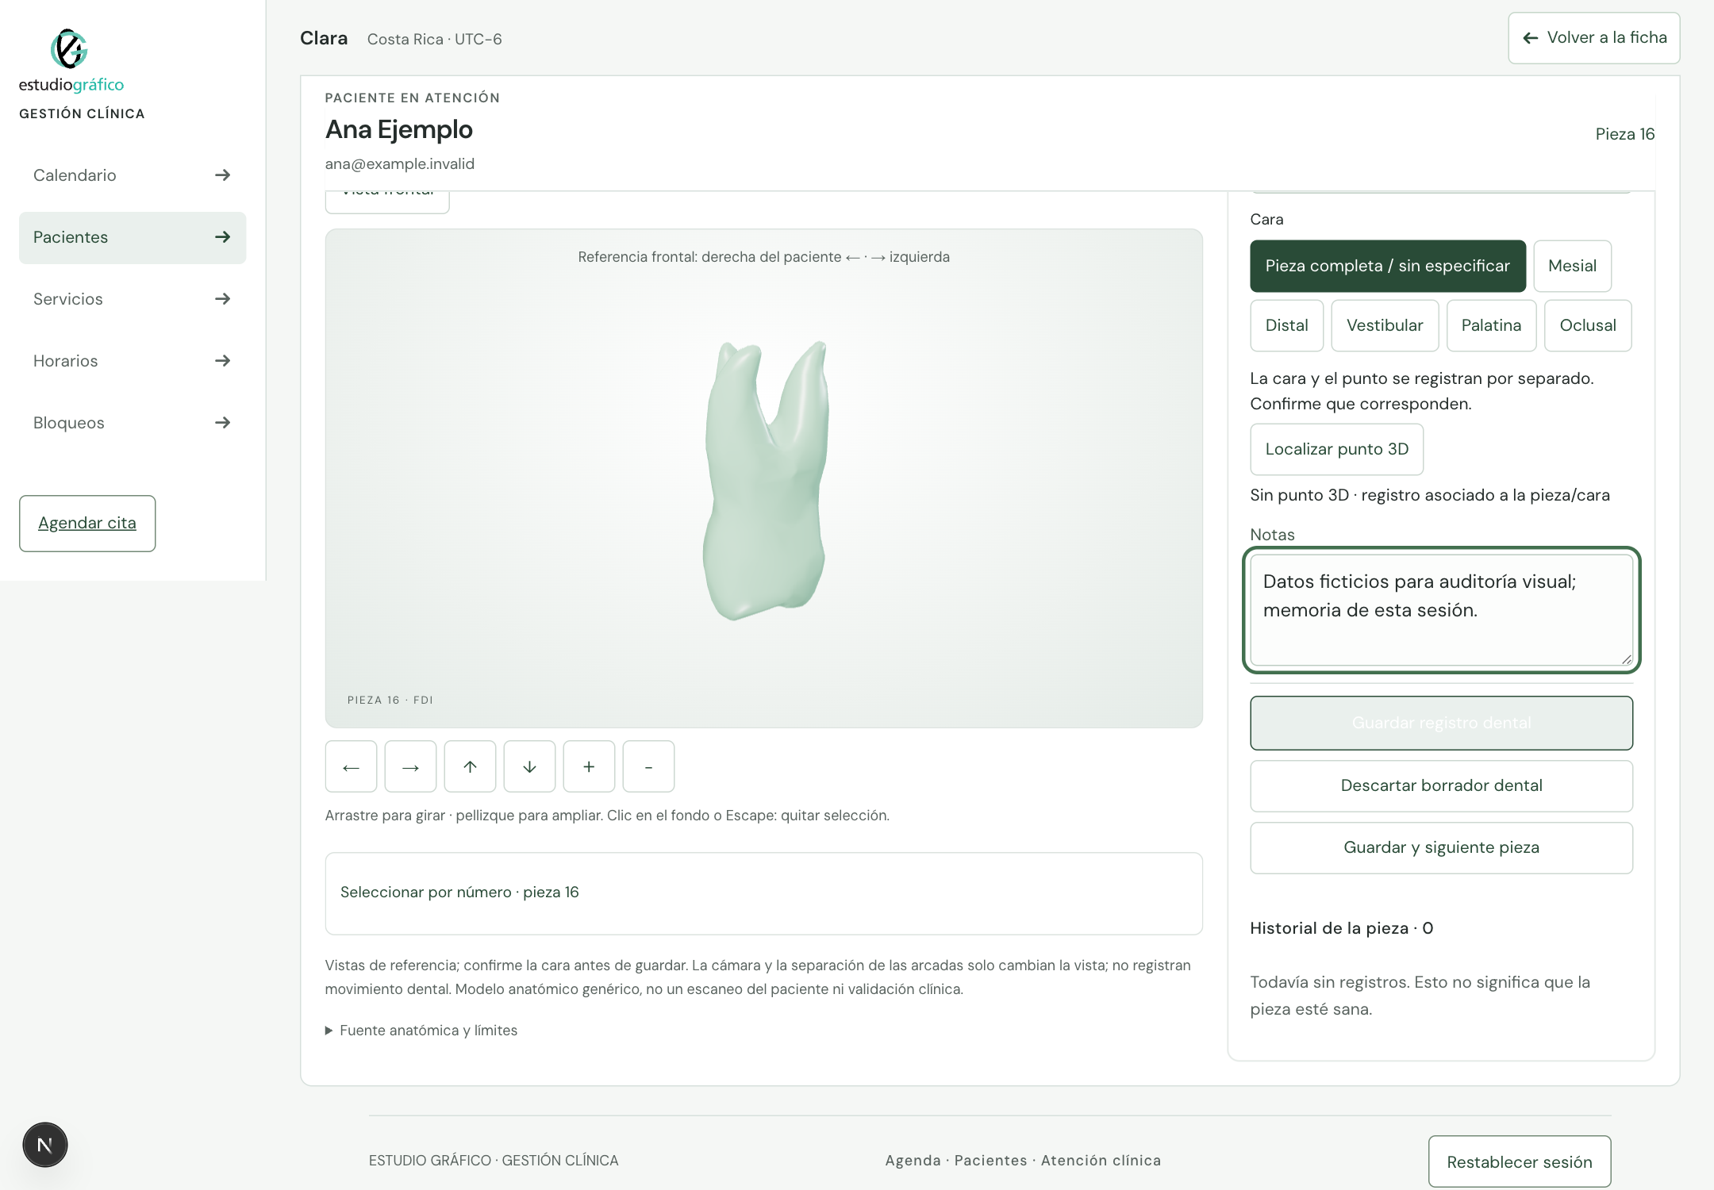This screenshot has width=1714, height=1190.
Task: Click Localizar punto 3D button
Action: (x=1337, y=449)
